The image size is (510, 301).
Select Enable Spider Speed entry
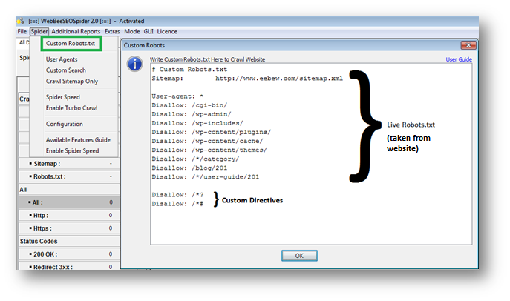[x=72, y=151]
